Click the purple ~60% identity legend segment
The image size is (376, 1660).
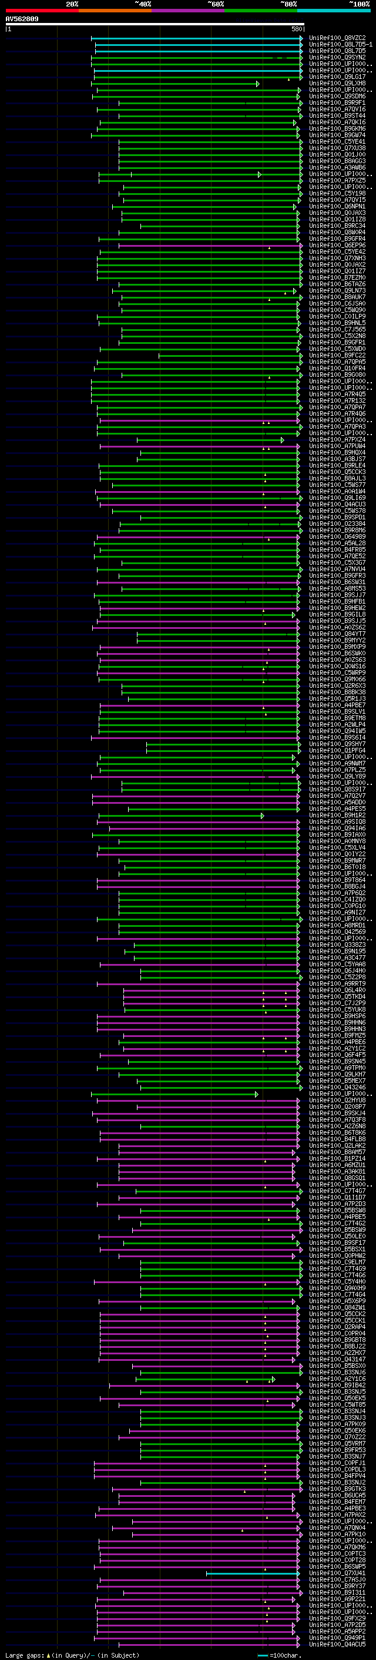tap(189, 11)
